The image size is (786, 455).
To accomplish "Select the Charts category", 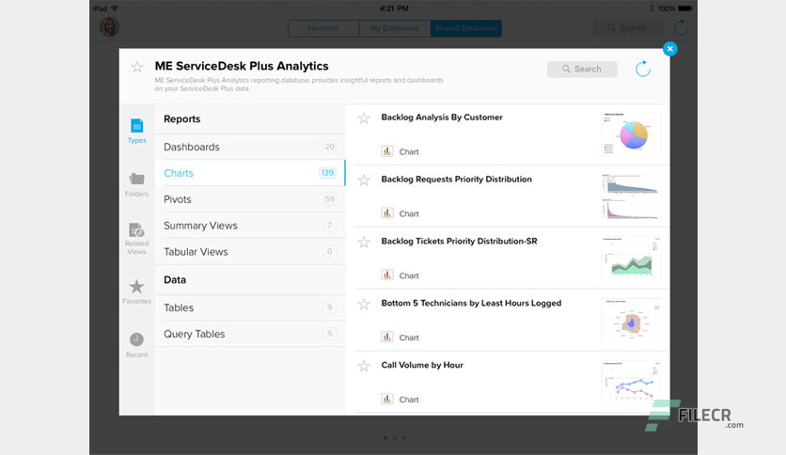I will 250,173.
